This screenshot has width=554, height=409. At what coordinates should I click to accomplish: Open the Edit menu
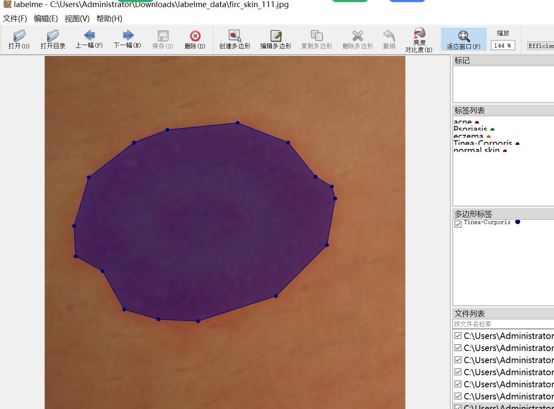(46, 18)
